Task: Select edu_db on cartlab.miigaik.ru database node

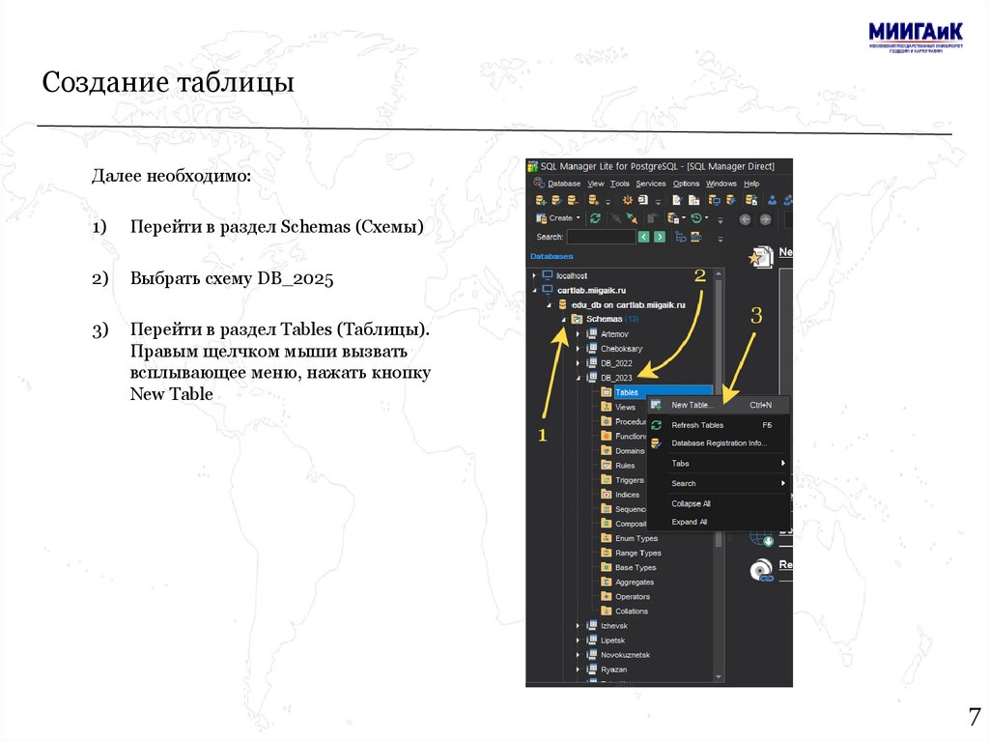Action: tap(628, 305)
